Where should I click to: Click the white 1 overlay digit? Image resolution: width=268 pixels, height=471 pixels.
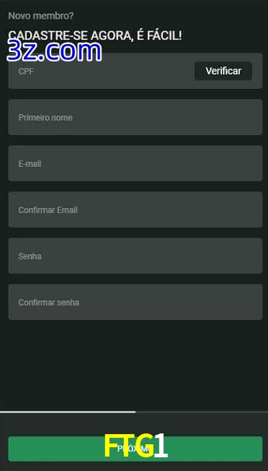point(161,446)
